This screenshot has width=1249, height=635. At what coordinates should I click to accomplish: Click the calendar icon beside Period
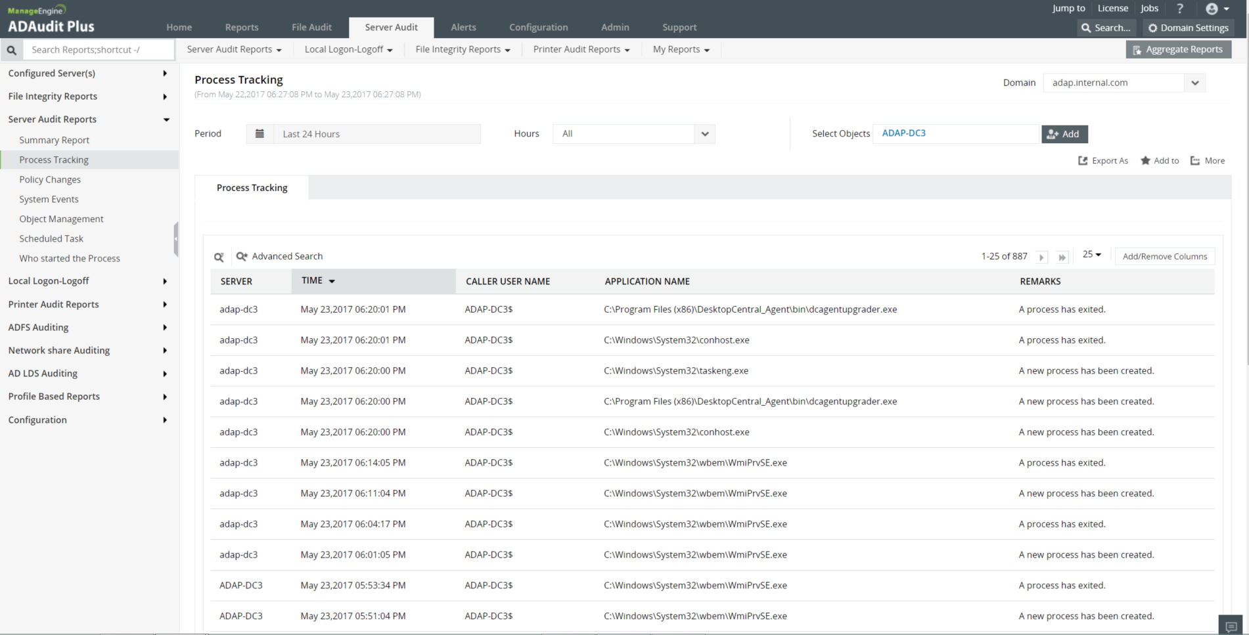260,134
